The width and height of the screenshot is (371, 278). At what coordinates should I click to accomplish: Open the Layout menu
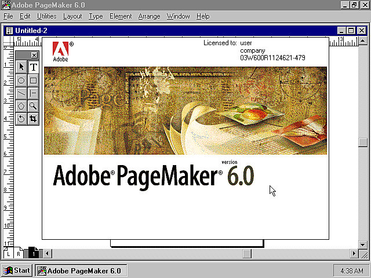pos(72,16)
